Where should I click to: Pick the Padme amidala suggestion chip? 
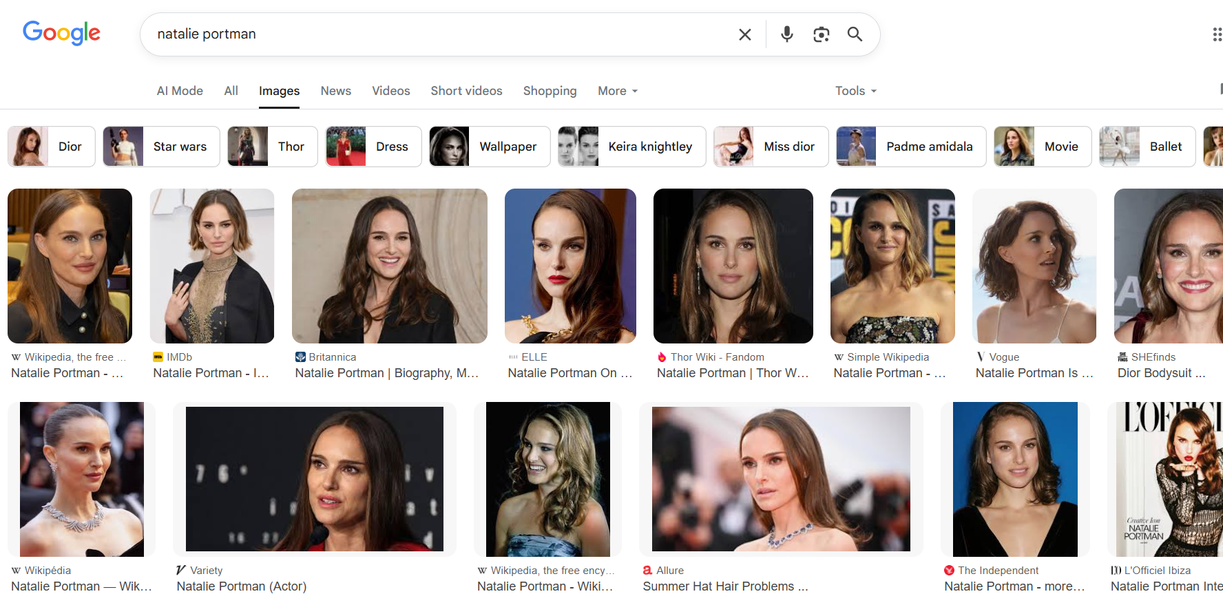tap(911, 147)
